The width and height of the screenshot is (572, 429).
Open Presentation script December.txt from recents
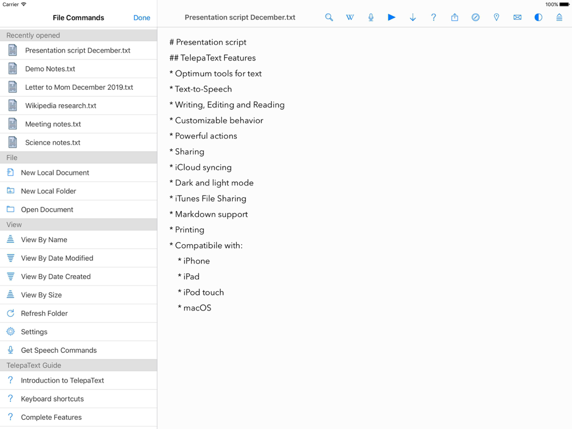(78, 50)
